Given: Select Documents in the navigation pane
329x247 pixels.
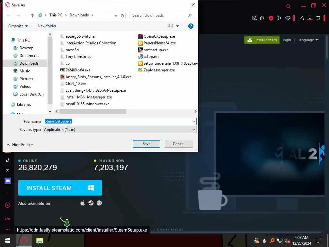Looking at the screenshot, I should [x=29, y=55].
